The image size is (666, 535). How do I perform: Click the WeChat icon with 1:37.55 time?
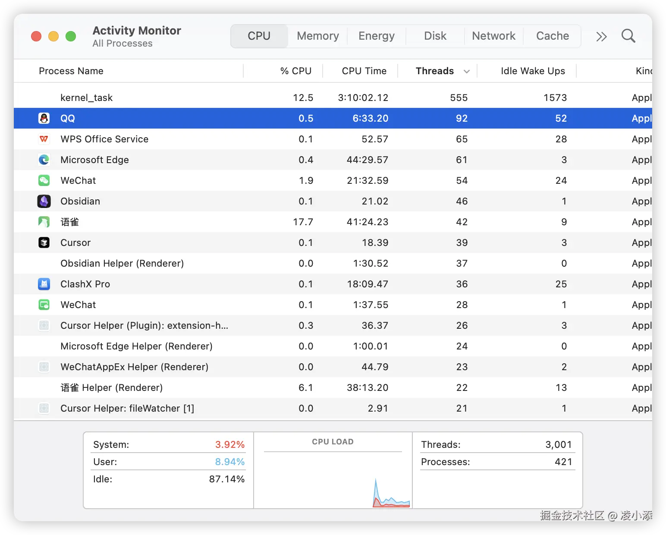44,305
